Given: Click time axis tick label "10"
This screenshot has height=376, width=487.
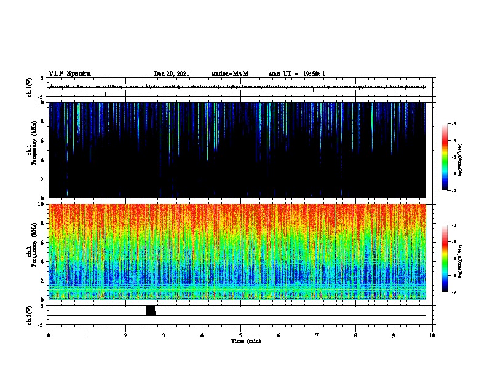Looking at the screenshot, I should pyautogui.click(x=432, y=335).
